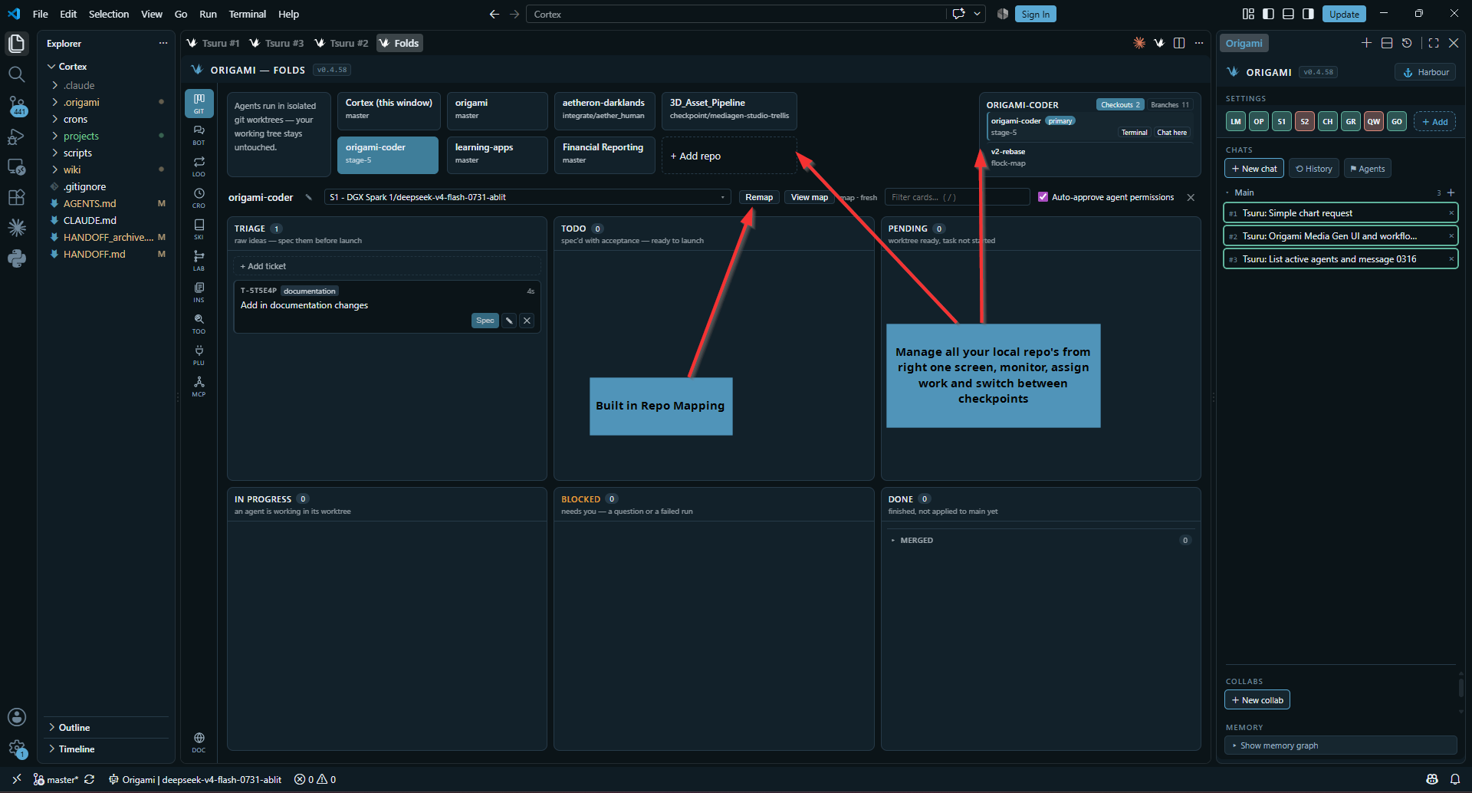Open notifications bell in status bar
The height and width of the screenshot is (793, 1472).
tap(1454, 779)
